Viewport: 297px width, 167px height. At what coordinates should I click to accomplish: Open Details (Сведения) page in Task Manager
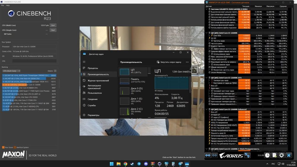99,99
